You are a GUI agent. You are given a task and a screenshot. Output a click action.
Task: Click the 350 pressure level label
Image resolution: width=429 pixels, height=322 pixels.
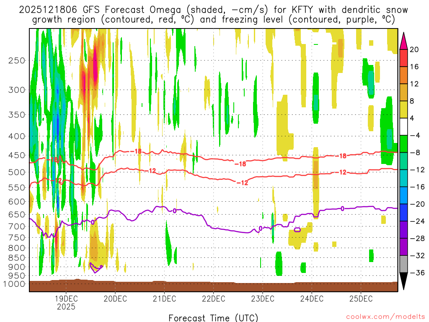(17, 115)
